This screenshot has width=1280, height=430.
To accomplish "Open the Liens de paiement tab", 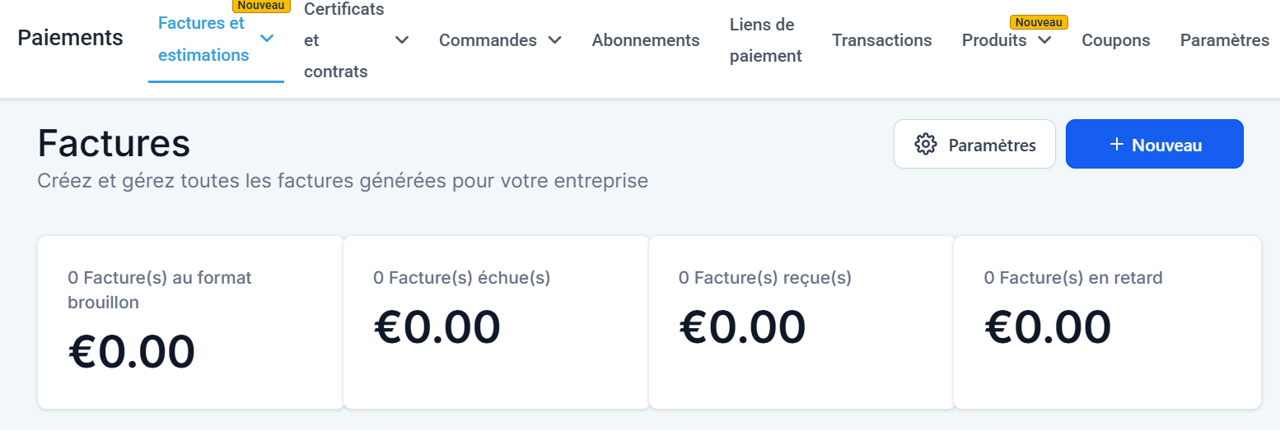I will [x=765, y=40].
